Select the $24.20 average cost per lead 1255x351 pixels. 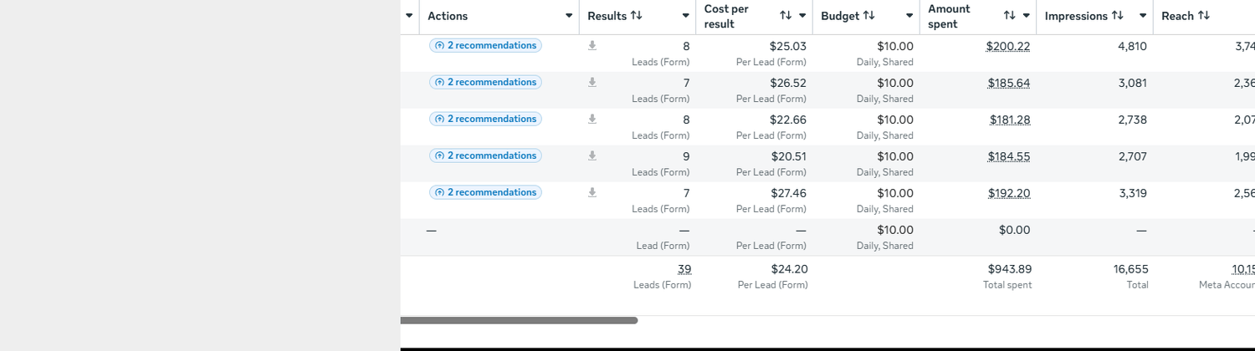pos(789,269)
